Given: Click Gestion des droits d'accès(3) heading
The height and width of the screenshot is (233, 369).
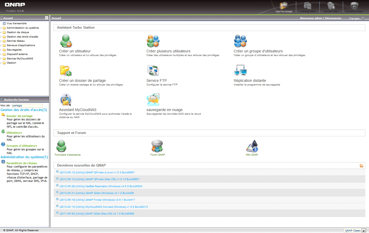Looking at the screenshot, I should pos(24,110).
